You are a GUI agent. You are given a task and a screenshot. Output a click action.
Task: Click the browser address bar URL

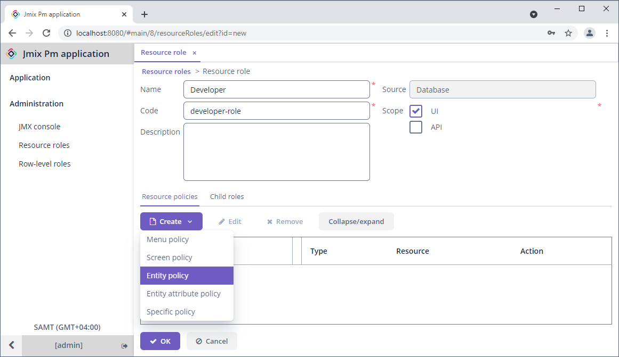tap(161, 33)
